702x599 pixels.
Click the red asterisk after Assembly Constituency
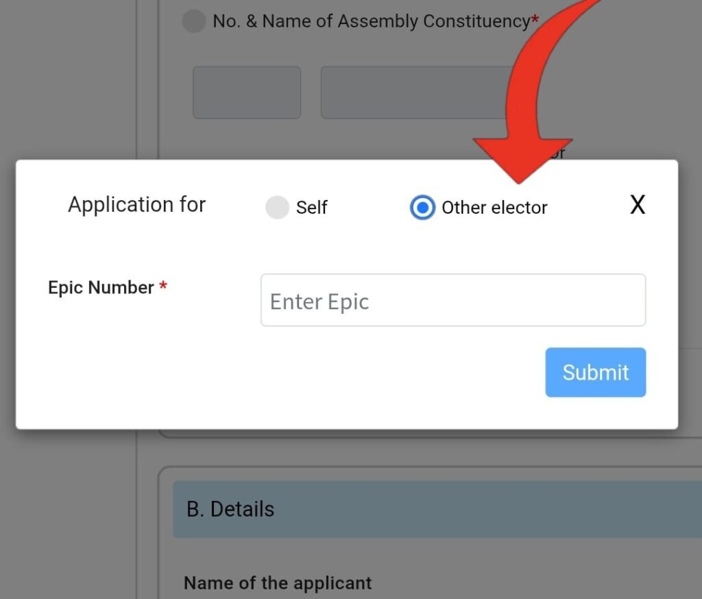click(x=535, y=19)
